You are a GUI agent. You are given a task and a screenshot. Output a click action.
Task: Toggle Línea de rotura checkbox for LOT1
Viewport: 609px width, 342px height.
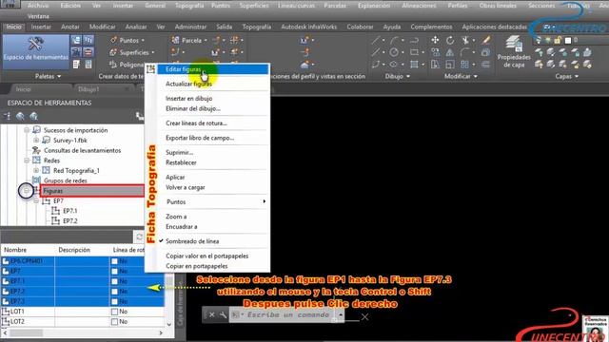tap(114, 312)
